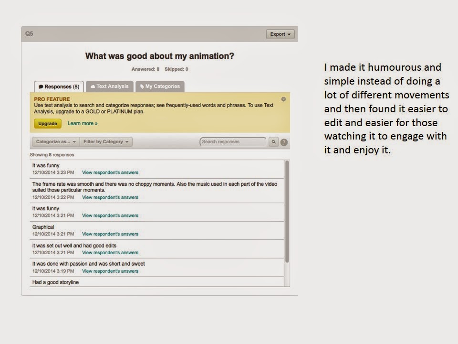The width and height of the screenshot is (458, 344).
Task: Click the "Showing 8 responses" label
Action: coord(52,155)
